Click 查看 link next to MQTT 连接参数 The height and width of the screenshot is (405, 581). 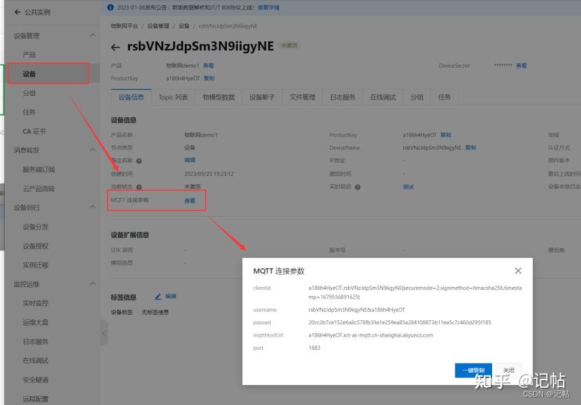click(190, 201)
